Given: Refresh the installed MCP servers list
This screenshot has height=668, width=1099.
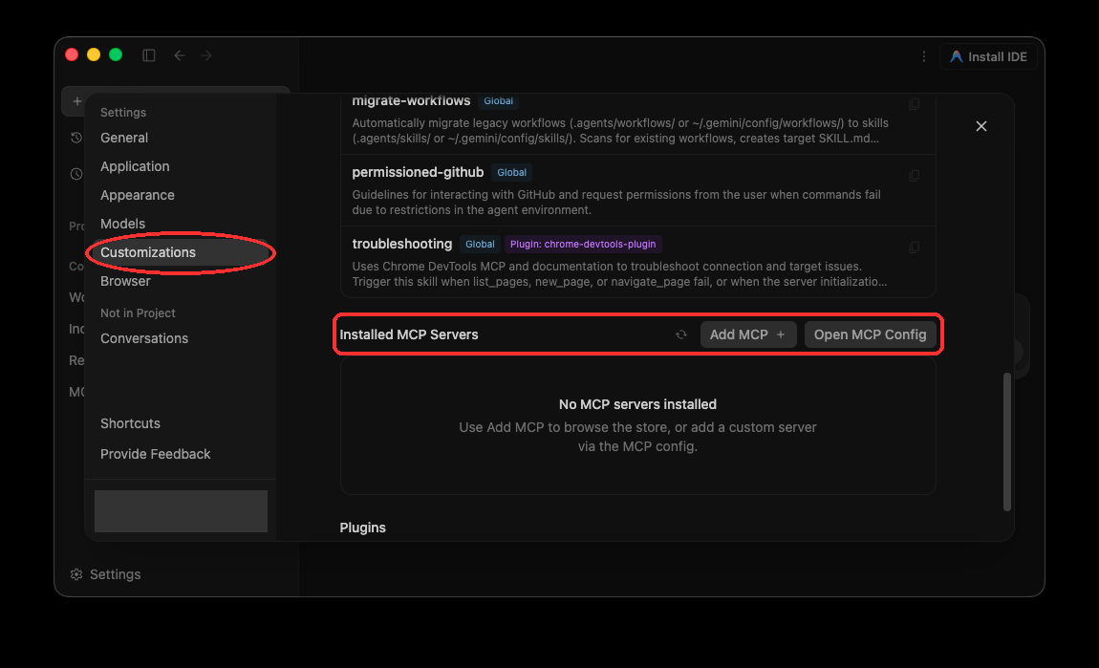Looking at the screenshot, I should point(681,334).
